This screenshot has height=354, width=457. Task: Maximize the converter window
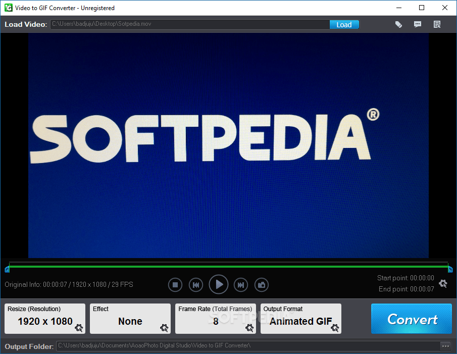coord(422,8)
